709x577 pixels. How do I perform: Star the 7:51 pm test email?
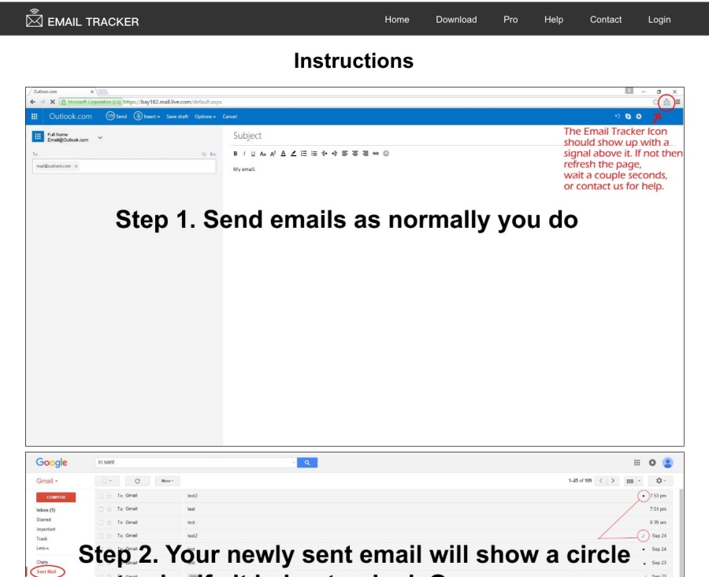click(x=109, y=509)
